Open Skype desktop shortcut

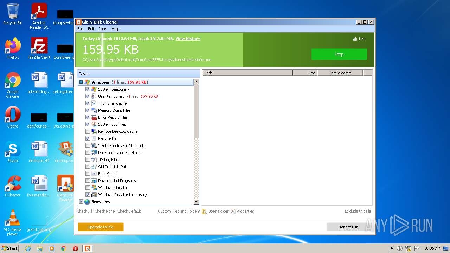pyautogui.click(x=13, y=152)
